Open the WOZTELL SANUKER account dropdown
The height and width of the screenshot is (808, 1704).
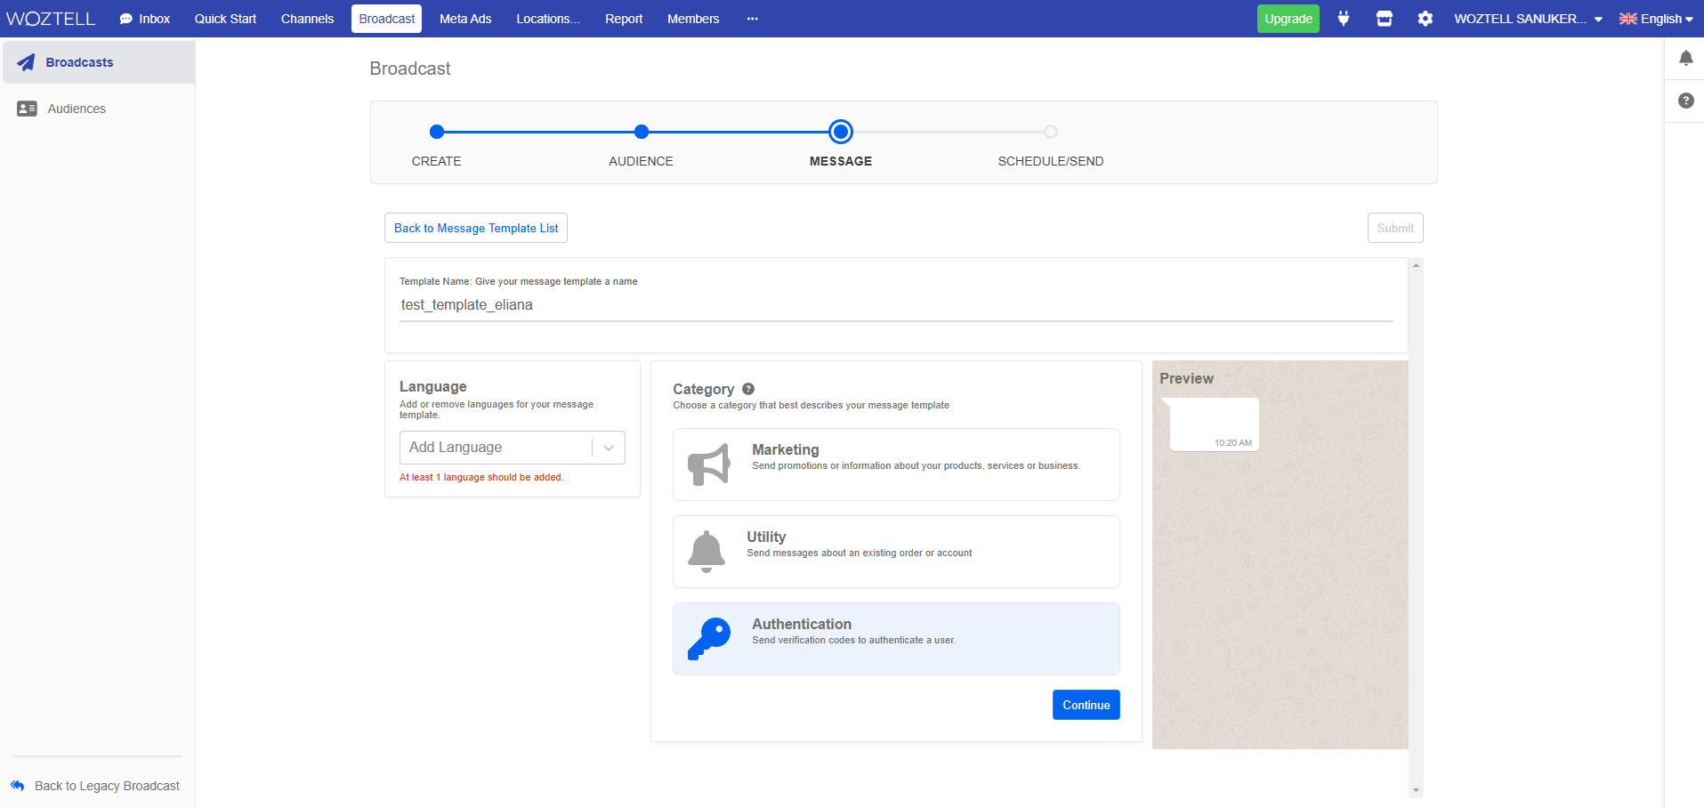tap(1526, 18)
